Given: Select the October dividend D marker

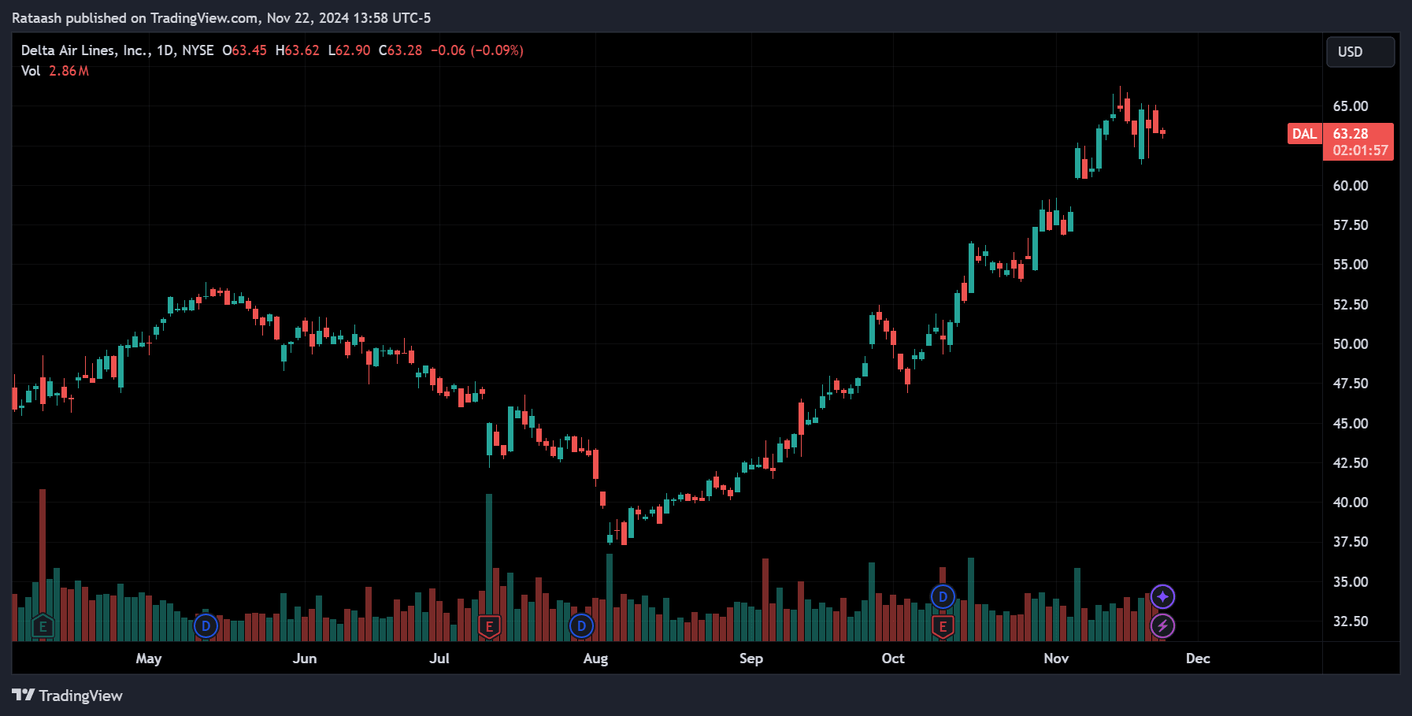Looking at the screenshot, I should (x=943, y=597).
